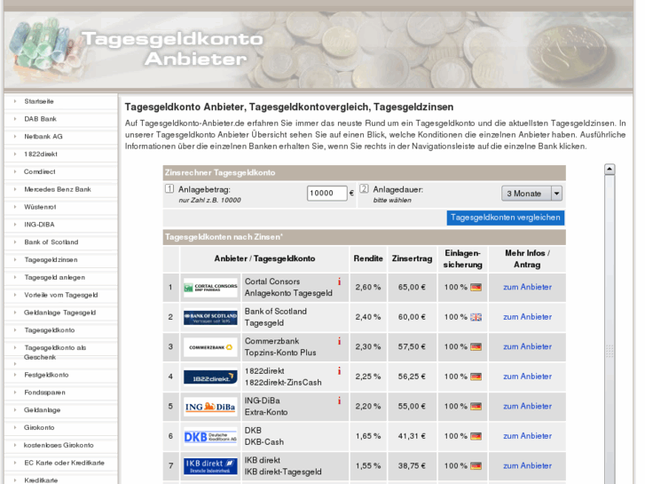Click Tagesgeldkonten vergleichen button
Viewport: 645px width, 484px height.
coord(505,218)
